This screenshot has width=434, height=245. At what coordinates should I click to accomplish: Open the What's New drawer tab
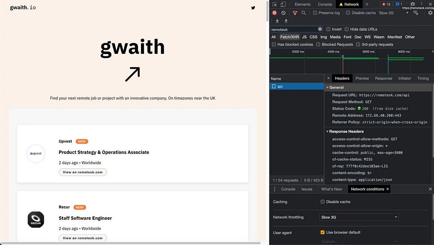[331, 189]
